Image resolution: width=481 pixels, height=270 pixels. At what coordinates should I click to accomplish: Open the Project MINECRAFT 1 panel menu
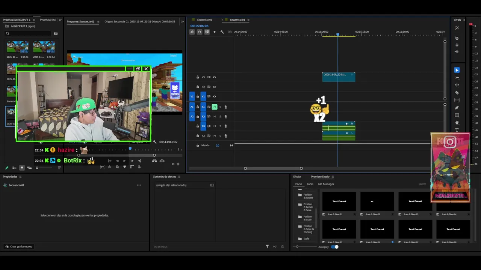[34, 19]
